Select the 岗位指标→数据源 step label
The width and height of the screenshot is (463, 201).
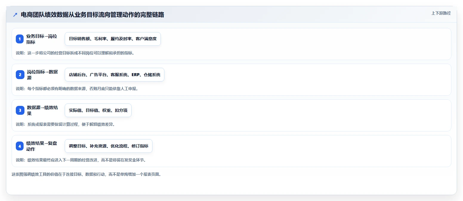[42, 75]
